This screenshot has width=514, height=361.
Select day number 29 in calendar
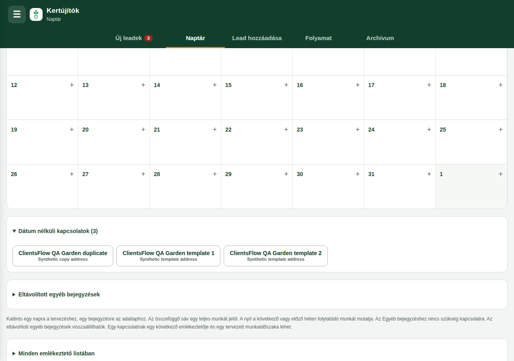coord(228,174)
